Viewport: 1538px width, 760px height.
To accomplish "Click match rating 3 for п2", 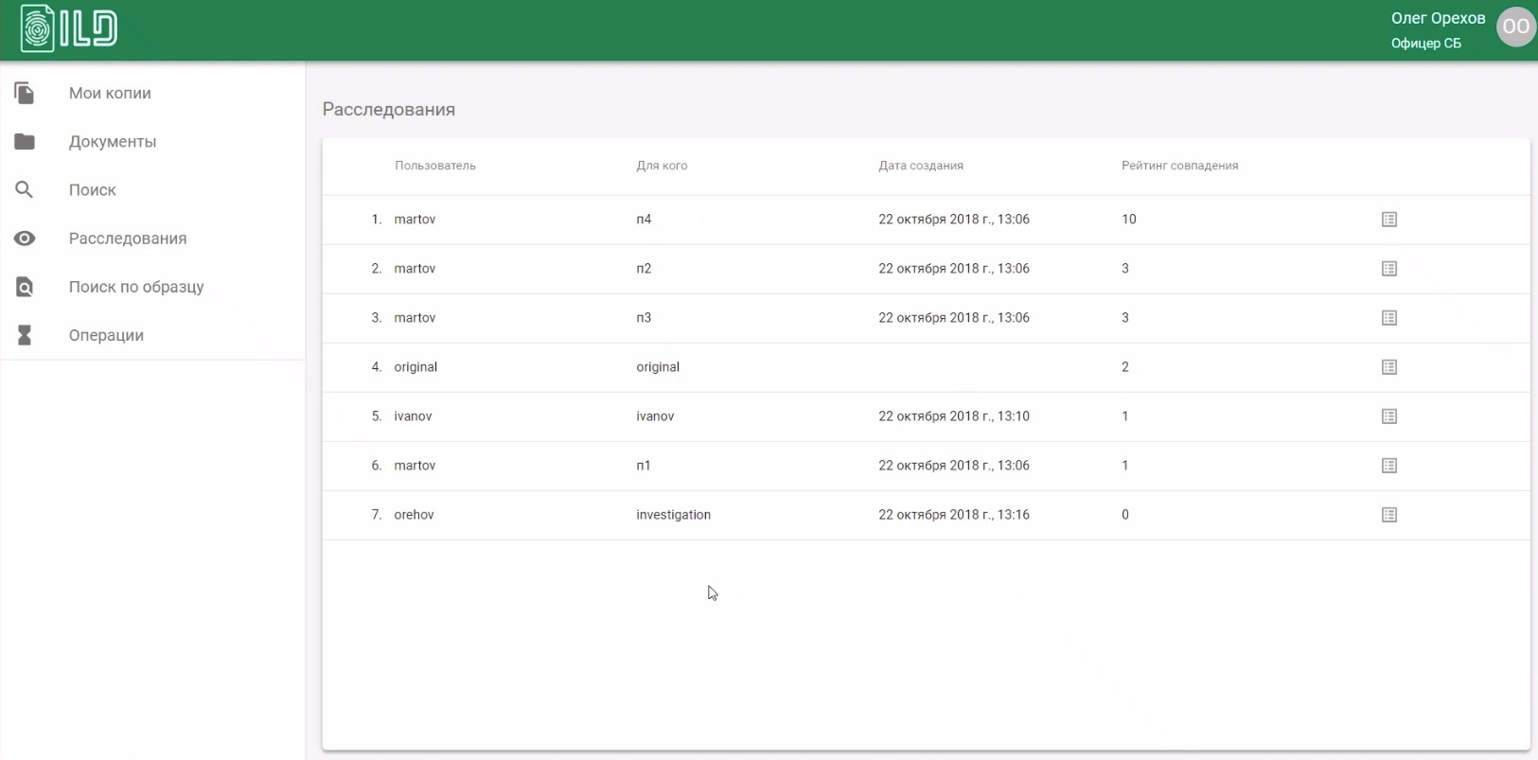I will 1125,269.
